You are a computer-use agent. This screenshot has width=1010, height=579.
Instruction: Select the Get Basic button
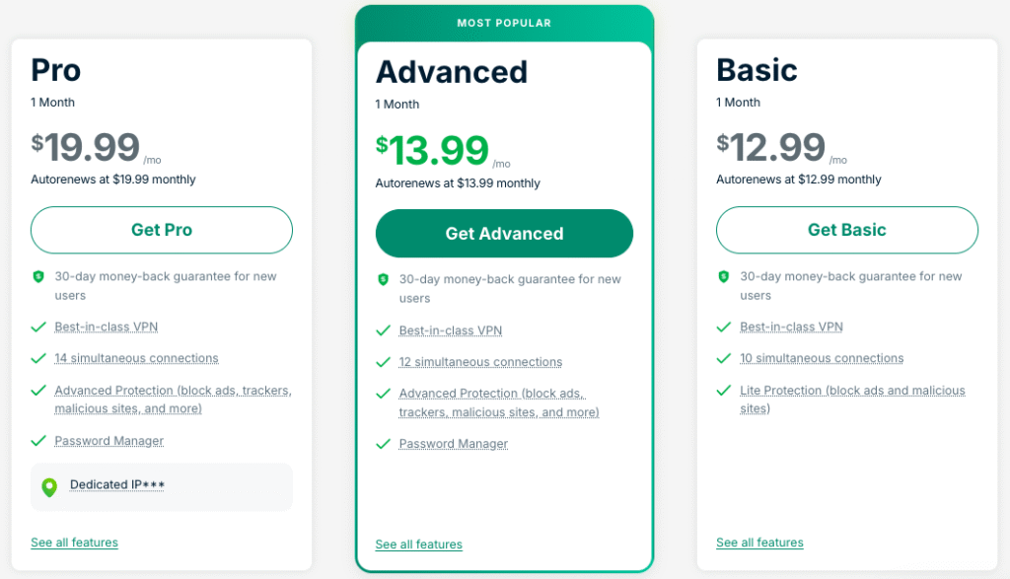pyautogui.click(x=846, y=230)
